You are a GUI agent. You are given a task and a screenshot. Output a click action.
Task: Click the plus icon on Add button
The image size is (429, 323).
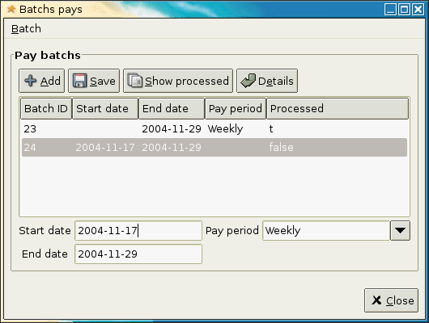coord(30,81)
